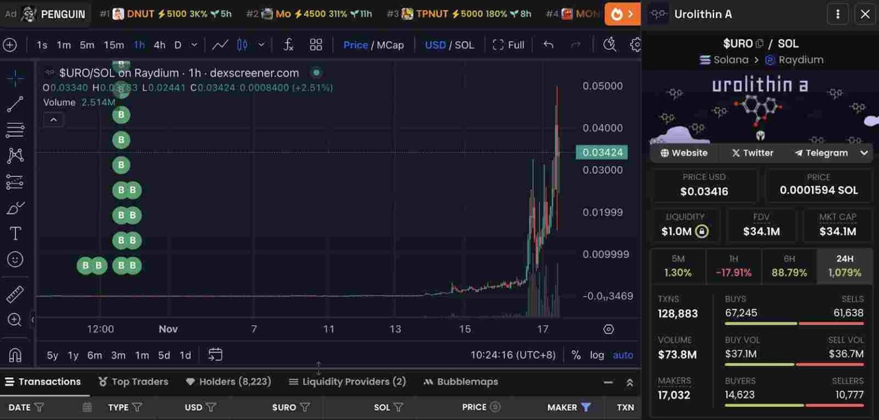
Task: Show chart prices in USD
Action: click(435, 45)
